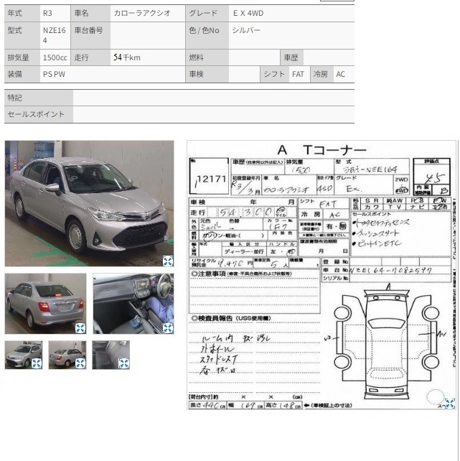Open the interior steering wheel photo
460x461 pixels.
[x=133, y=304]
